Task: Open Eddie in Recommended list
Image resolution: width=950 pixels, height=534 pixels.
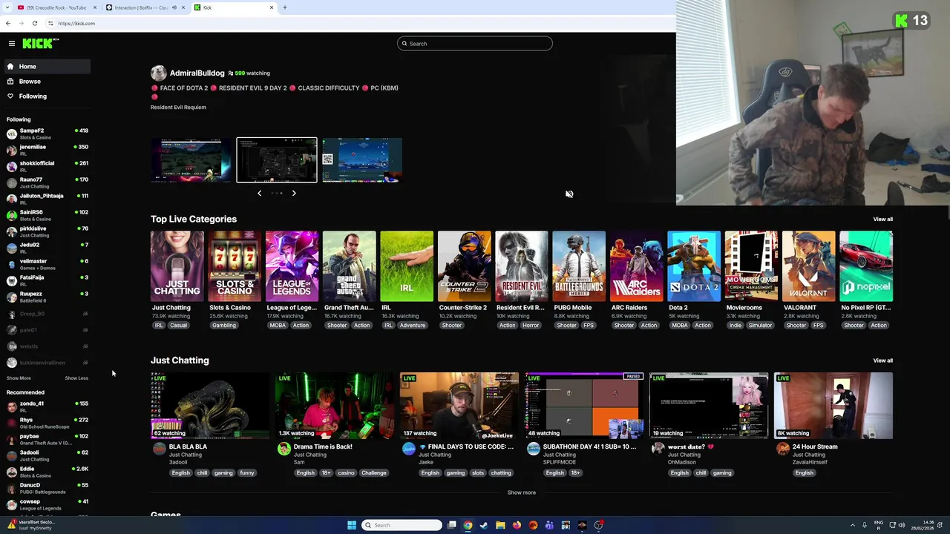Action: 46,472
